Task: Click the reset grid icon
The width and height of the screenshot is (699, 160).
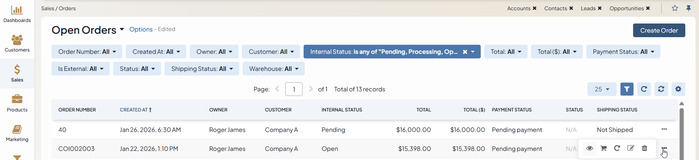Action: [661, 89]
